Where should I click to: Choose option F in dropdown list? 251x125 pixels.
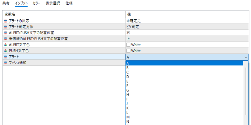coord(184,86)
